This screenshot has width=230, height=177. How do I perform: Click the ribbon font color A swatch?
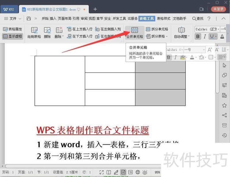222,36
